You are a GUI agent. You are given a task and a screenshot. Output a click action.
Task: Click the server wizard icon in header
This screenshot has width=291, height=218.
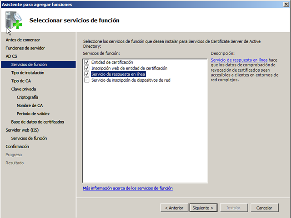14,20
